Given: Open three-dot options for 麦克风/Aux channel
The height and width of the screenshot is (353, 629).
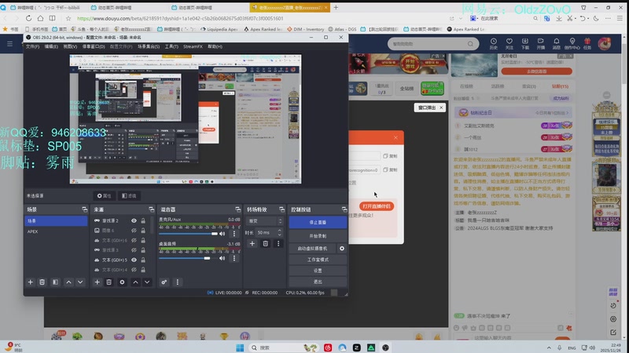Looking at the screenshot, I should click(234, 234).
